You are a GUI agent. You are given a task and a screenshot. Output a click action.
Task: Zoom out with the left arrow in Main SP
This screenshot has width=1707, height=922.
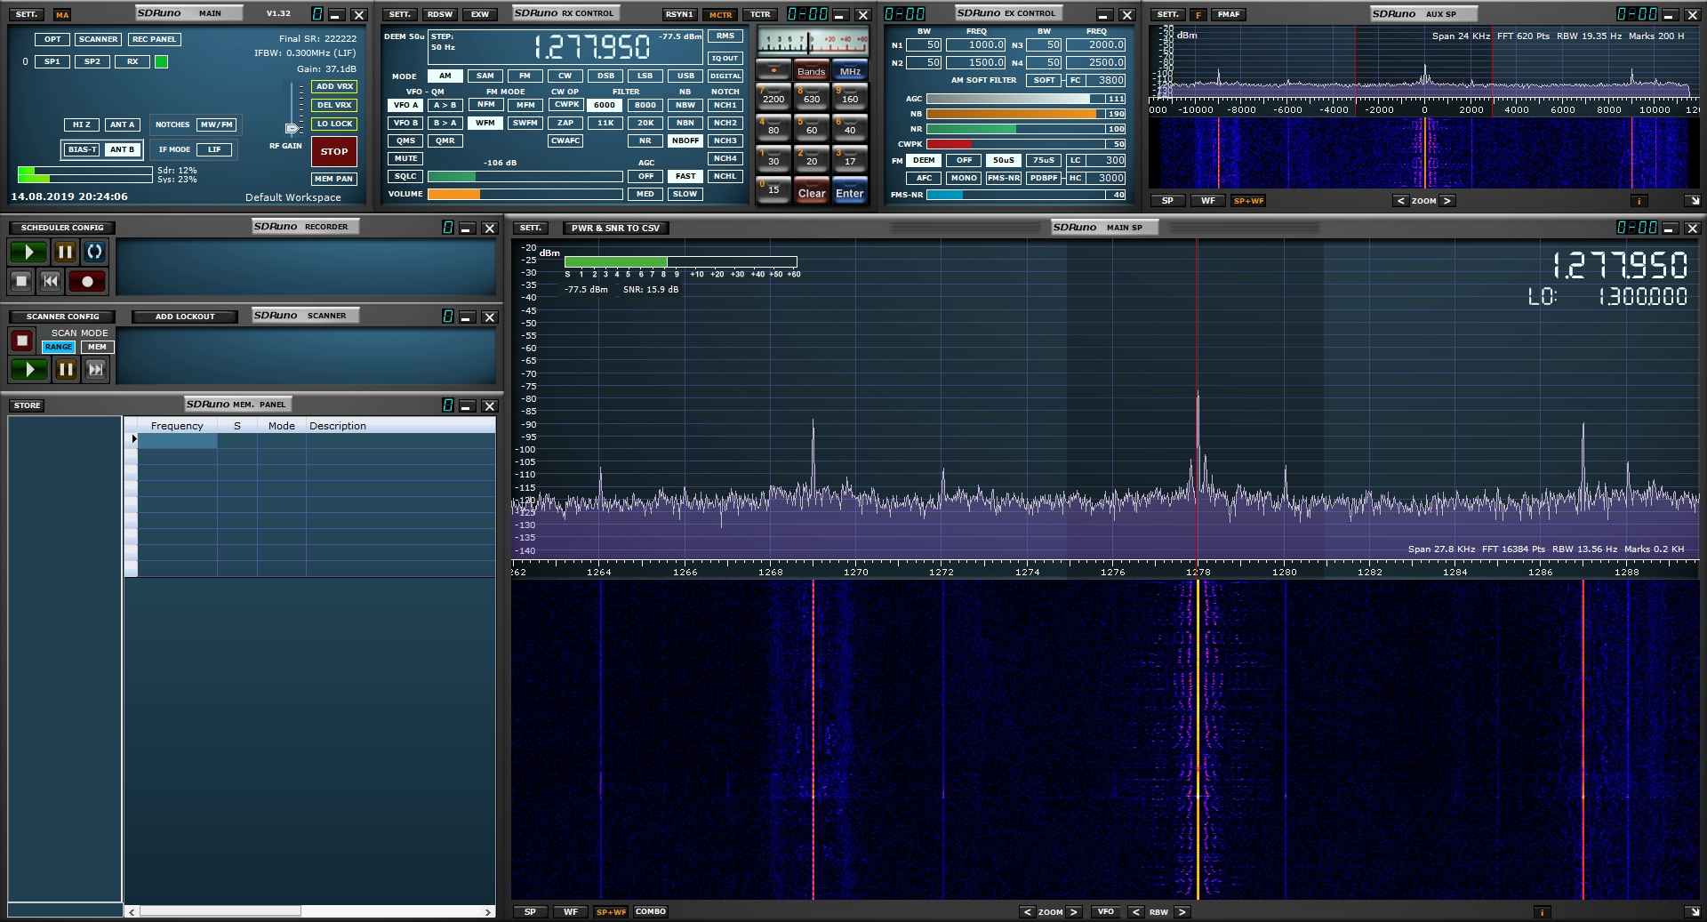1027,912
